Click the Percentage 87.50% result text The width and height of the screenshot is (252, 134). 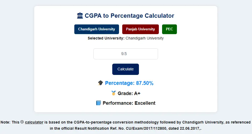tap(129, 83)
